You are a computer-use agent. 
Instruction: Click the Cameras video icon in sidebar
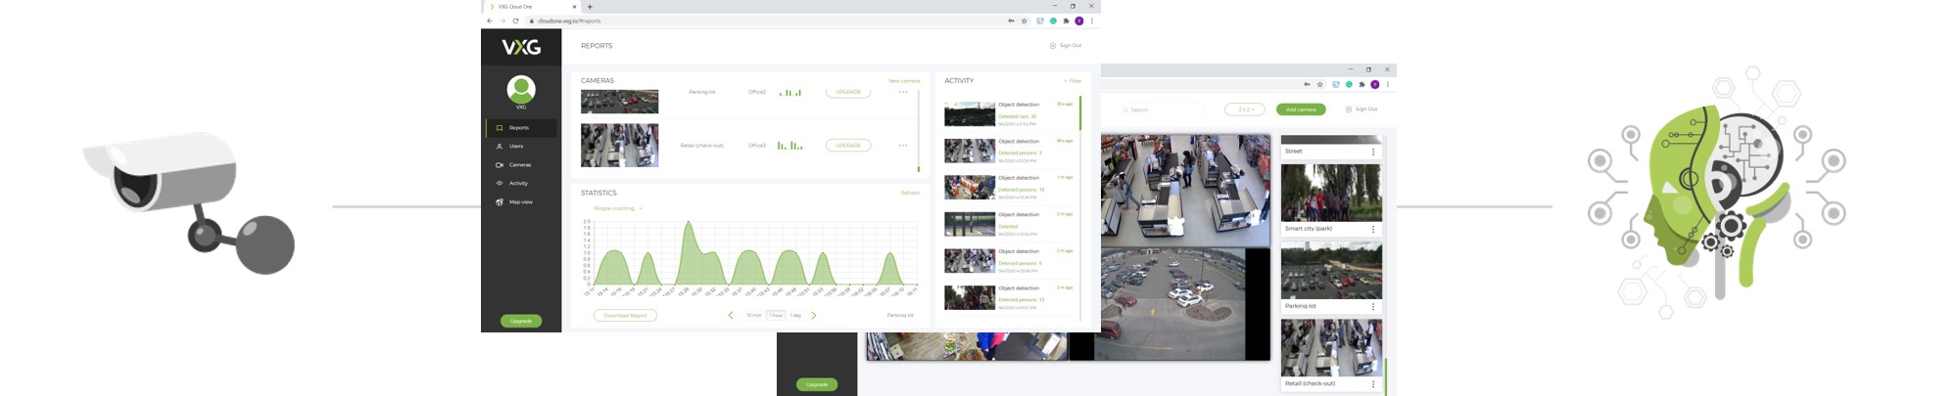(500, 165)
